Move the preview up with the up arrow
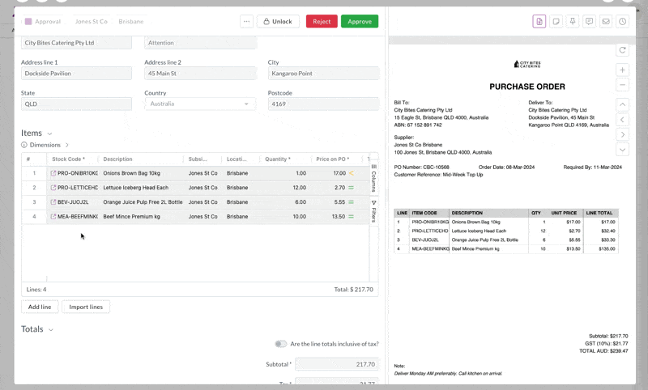648x390 pixels. 622,105
